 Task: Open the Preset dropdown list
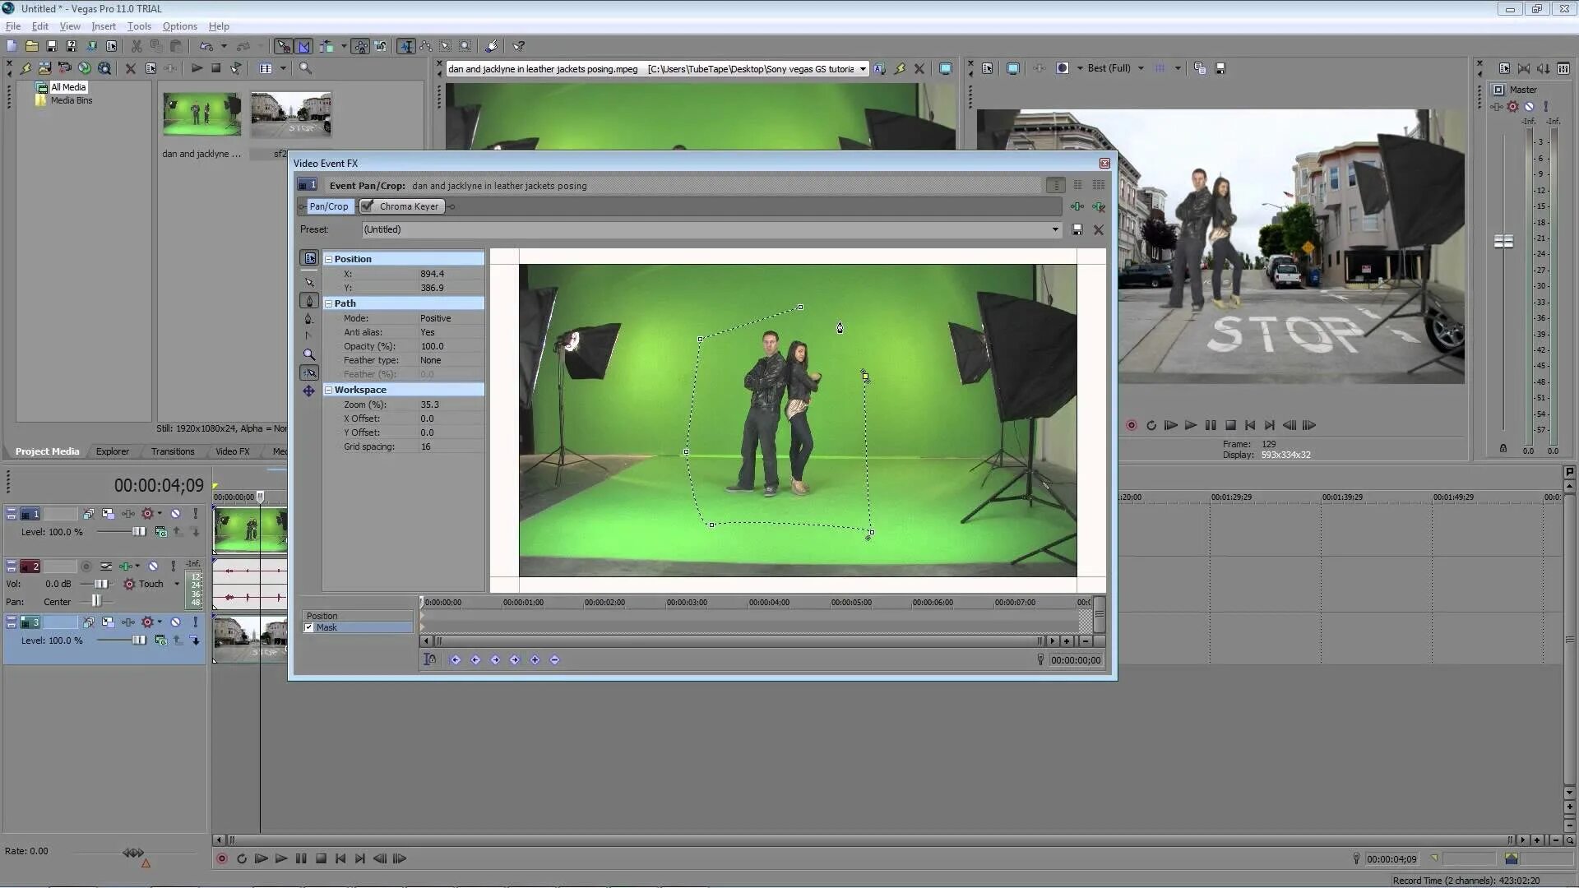click(x=1055, y=229)
